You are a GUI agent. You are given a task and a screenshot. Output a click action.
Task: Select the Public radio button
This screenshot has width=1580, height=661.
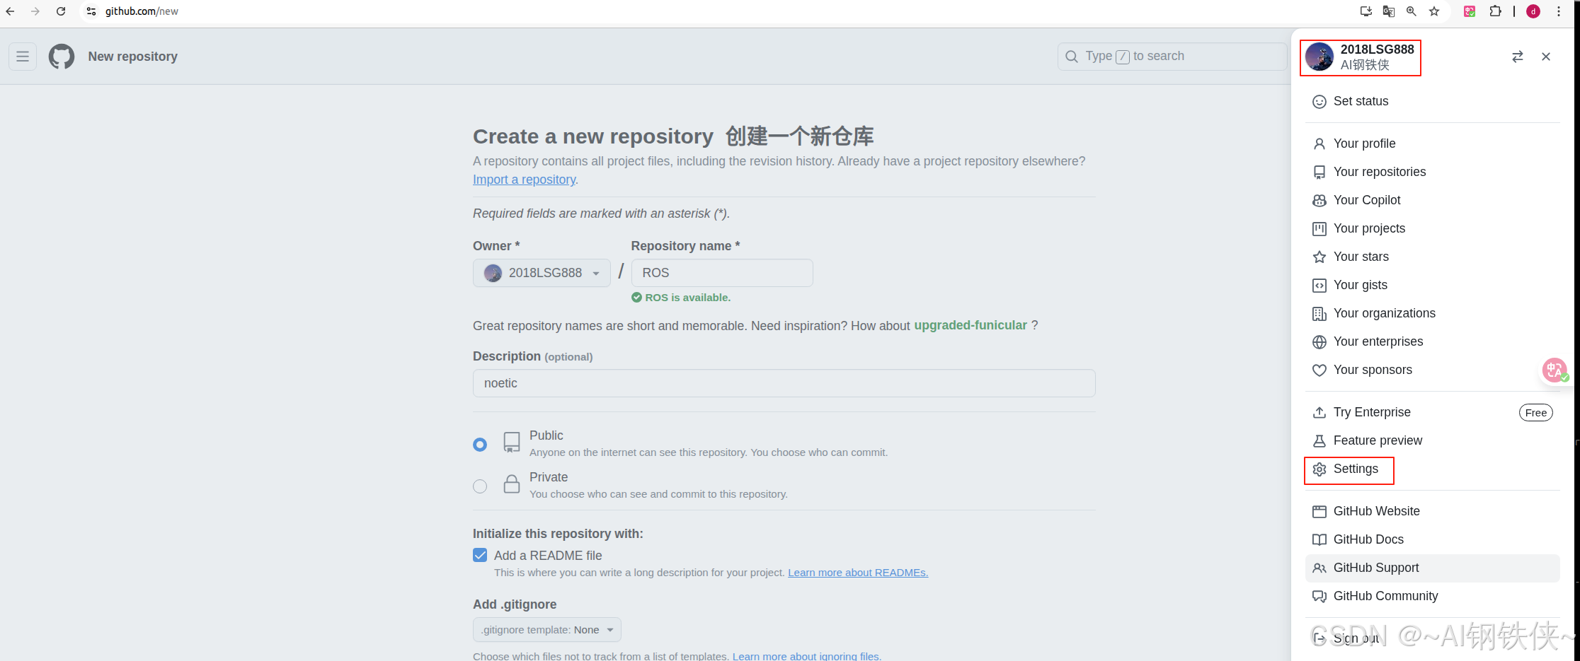coord(480,445)
